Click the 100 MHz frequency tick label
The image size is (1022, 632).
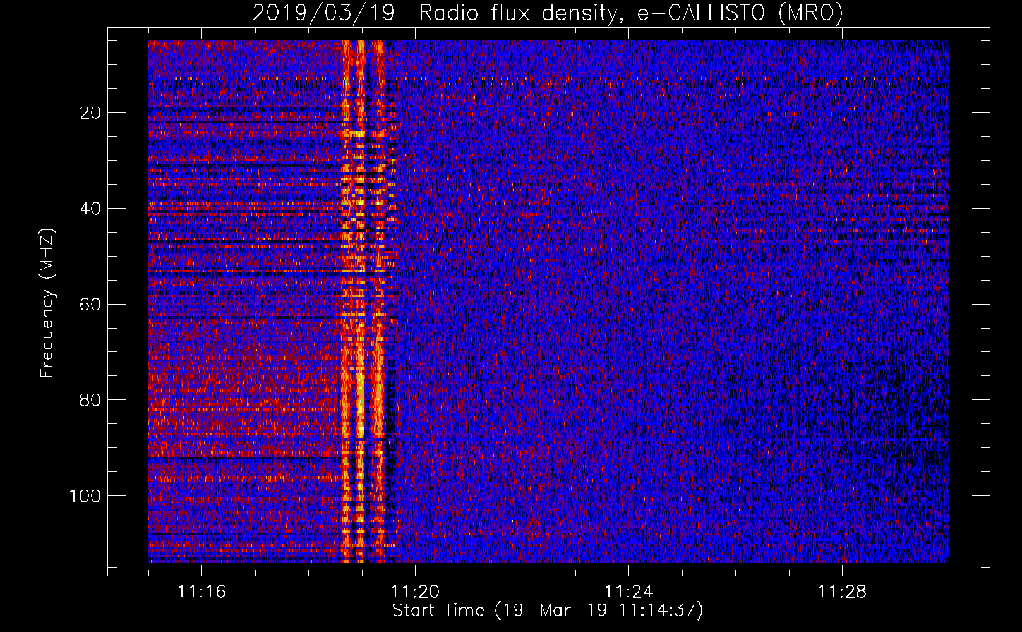click(85, 496)
